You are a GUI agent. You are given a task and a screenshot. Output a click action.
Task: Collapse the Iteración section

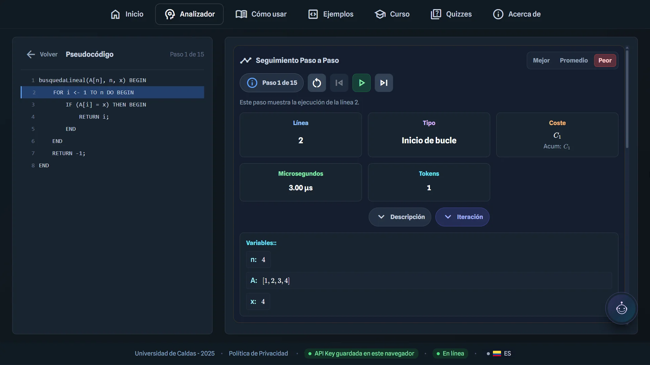coord(462,217)
